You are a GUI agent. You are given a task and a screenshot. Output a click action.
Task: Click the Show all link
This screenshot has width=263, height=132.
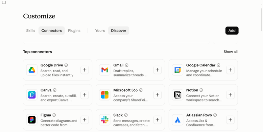(x=230, y=52)
